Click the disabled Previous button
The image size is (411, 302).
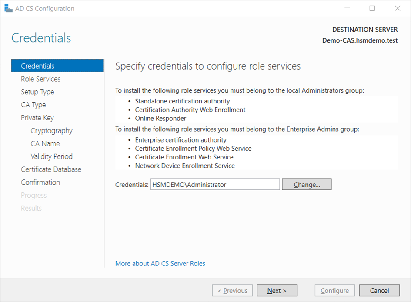tap(232, 291)
